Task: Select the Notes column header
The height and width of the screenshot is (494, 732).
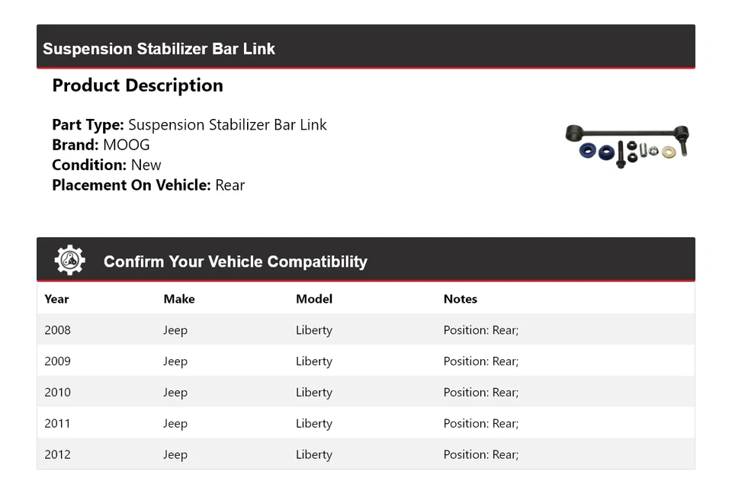Action: coord(461,299)
